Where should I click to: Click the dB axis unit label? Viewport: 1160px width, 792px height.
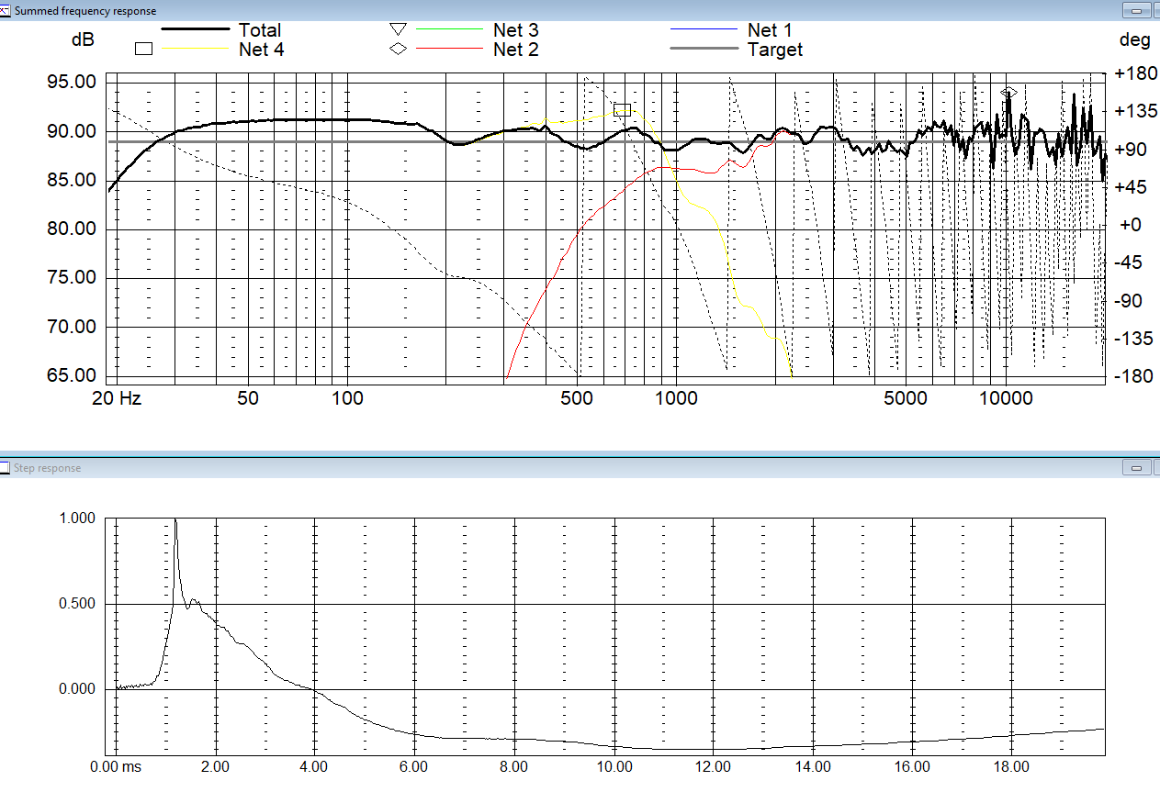(83, 40)
